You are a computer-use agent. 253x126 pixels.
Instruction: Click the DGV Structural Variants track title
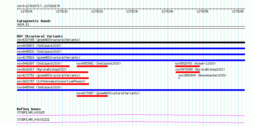(40, 36)
